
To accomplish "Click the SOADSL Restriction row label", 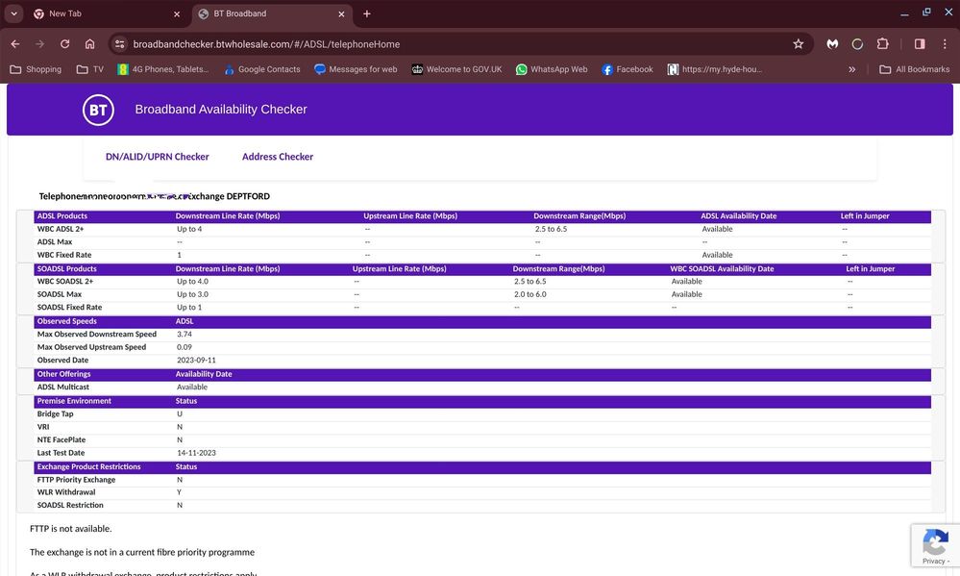I will coord(70,505).
